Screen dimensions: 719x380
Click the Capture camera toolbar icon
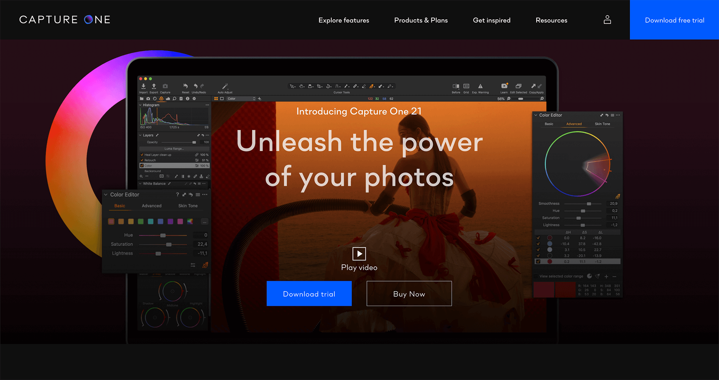165,86
